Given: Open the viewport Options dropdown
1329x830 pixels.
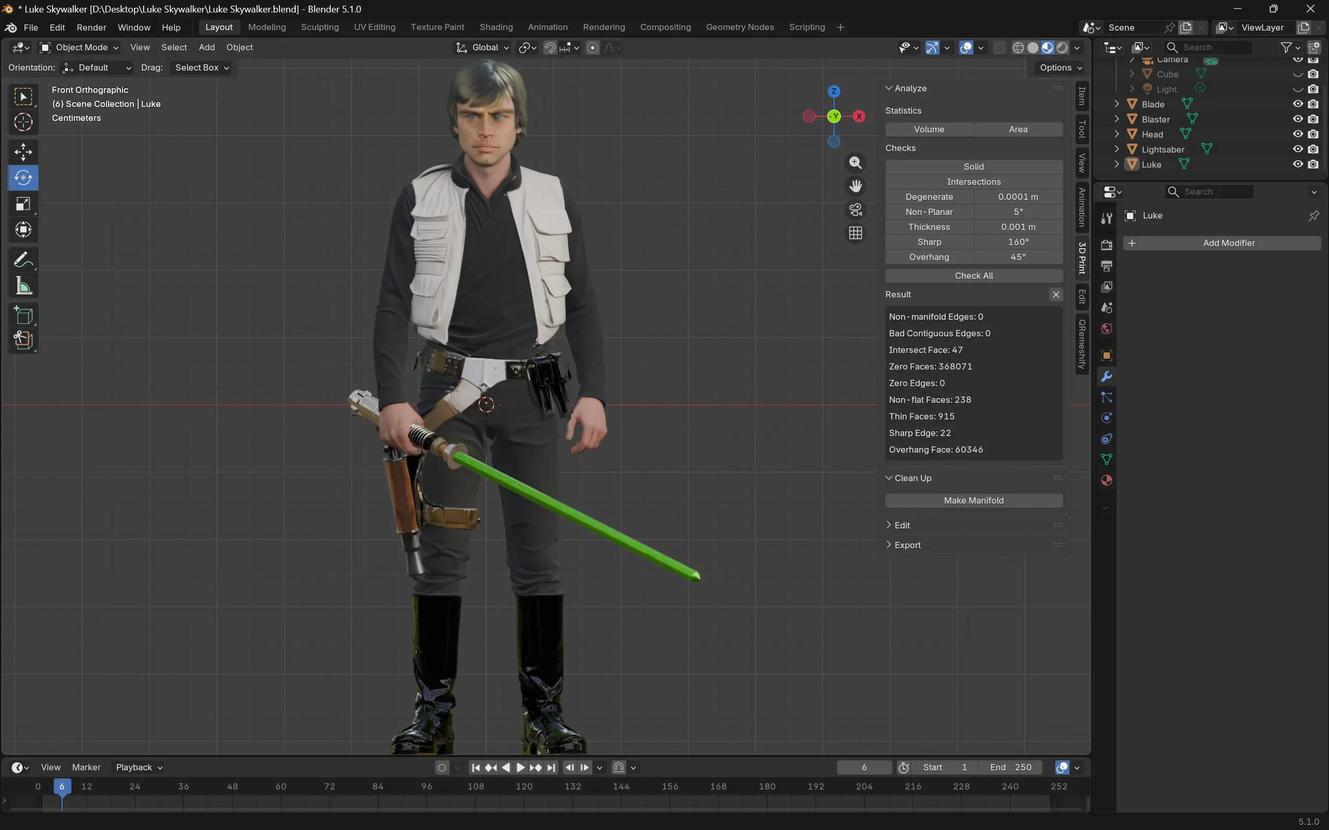Looking at the screenshot, I should pyautogui.click(x=1060, y=67).
